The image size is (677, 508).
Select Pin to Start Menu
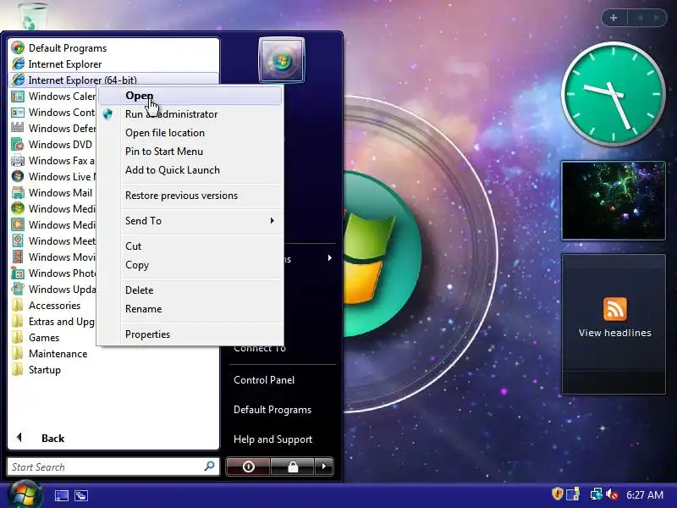(x=190, y=152)
